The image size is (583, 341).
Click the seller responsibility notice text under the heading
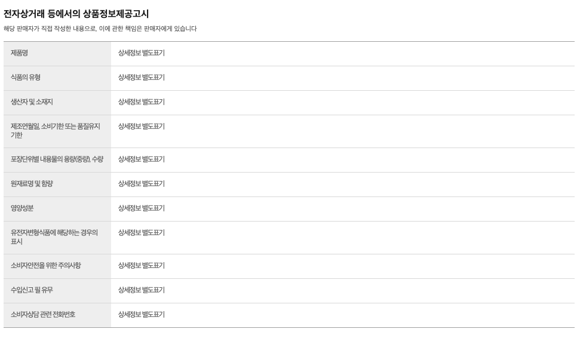pos(100,29)
